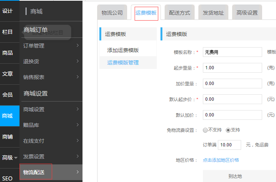Select 运费模版管理 in side list

click(123, 63)
